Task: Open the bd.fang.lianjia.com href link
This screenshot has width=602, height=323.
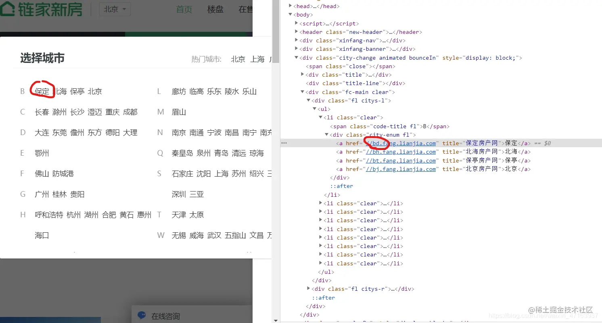Action: [401, 143]
